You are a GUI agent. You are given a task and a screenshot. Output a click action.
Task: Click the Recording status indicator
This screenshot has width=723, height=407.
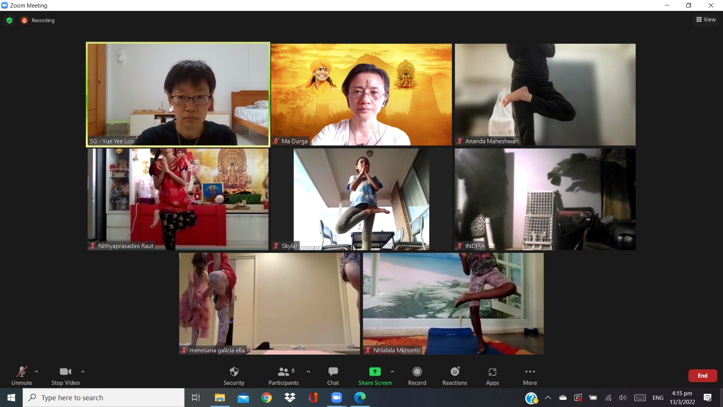(38, 20)
